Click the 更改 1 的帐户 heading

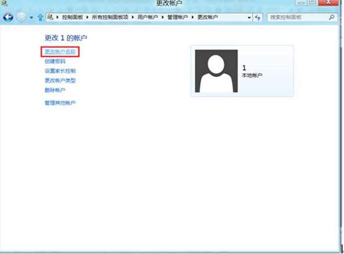[x=66, y=38]
